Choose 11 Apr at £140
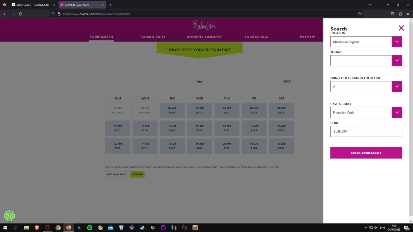This screenshot has width=413, height=232. click(172, 128)
